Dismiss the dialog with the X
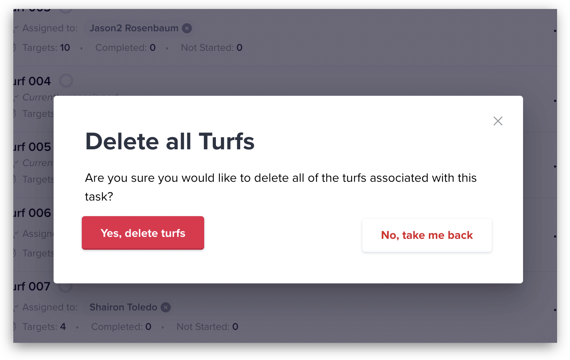This screenshot has width=570, height=360. click(498, 121)
